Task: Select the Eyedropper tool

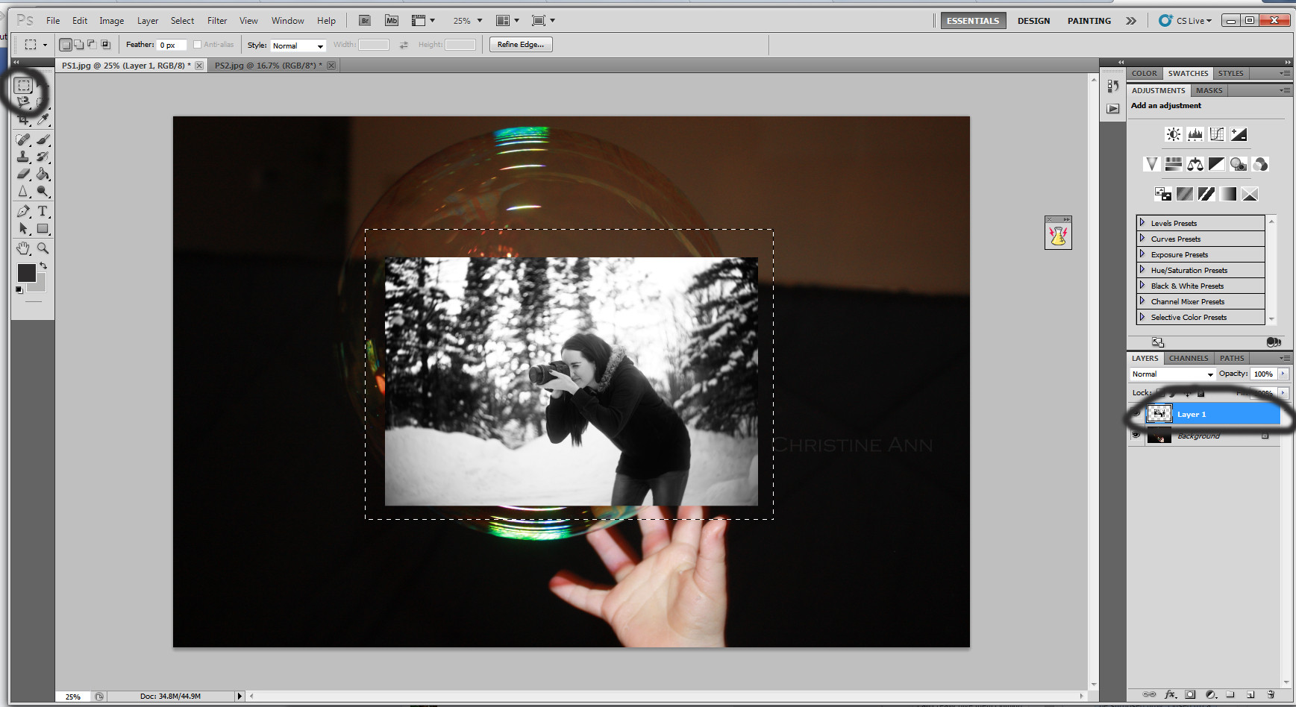Action: pyautogui.click(x=43, y=119)
